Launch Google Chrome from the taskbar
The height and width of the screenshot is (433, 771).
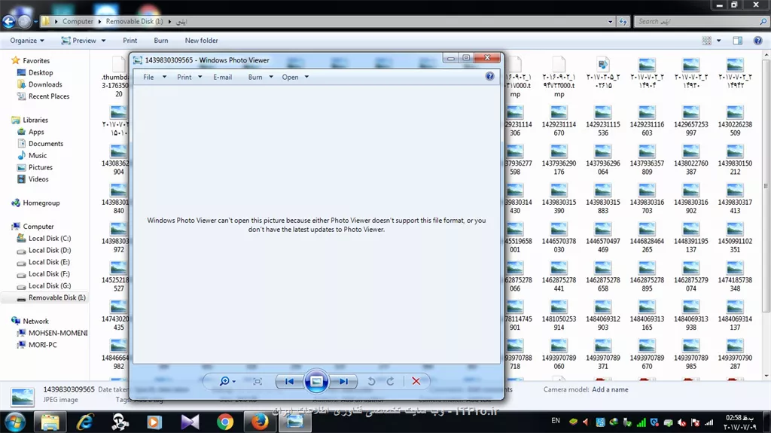point(224,422)
